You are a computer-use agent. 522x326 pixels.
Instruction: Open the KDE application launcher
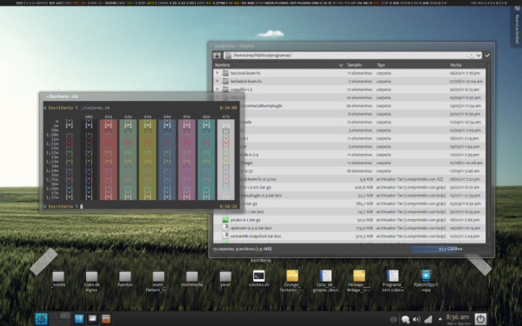(41, 319)
